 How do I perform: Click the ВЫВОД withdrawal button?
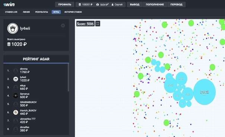[x=134, y=4]
